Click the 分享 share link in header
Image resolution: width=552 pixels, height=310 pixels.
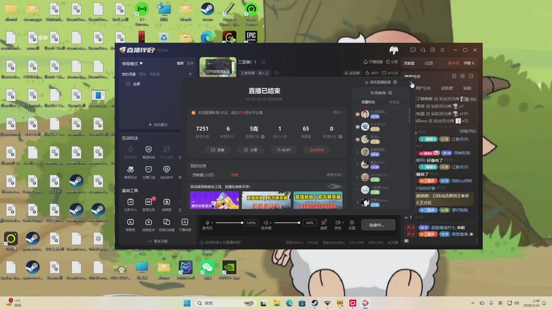point(391,62)
